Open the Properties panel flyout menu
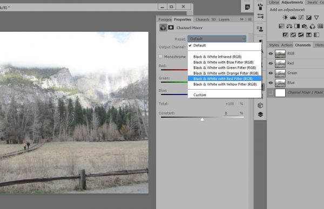The width and height of the screenshot is (324, 209). [250, 19]
